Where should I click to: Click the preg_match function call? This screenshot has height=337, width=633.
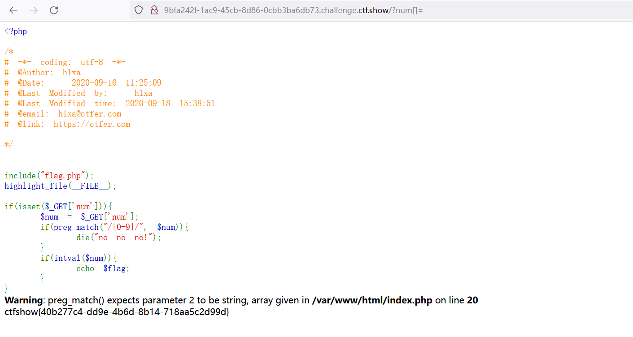click(75, 227)
